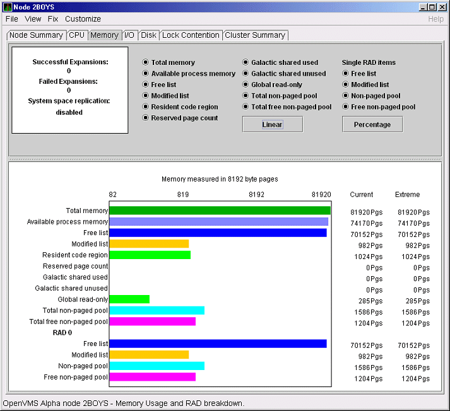Open the File menu
The width and height of the screenshot is (450, 411).
tap(12, 19)
